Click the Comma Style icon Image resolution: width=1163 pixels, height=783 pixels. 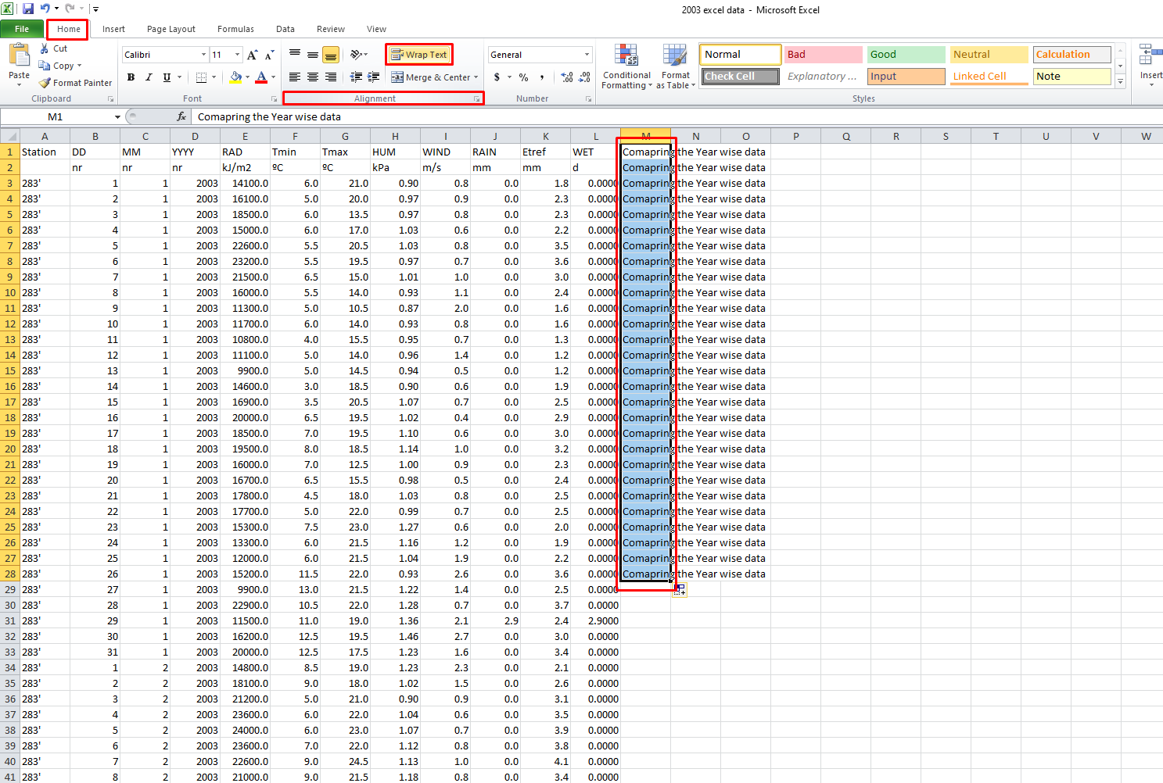point(542,77)
